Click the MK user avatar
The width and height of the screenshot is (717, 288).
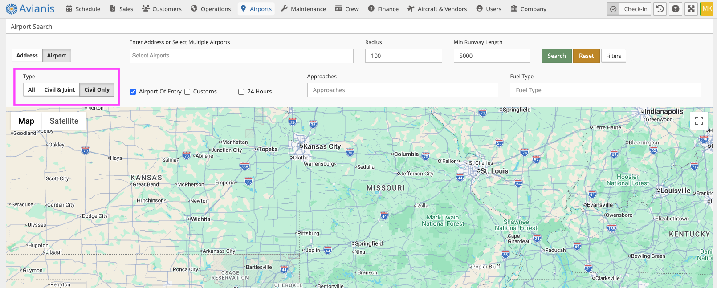[707, 9]
